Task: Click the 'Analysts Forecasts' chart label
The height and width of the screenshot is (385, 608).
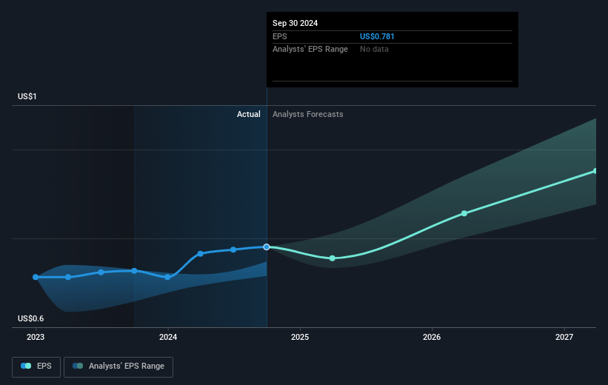Action: click(308, 114)
